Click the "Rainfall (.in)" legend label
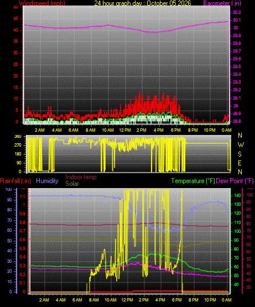The image size is (255, 307). coord(15,181)
